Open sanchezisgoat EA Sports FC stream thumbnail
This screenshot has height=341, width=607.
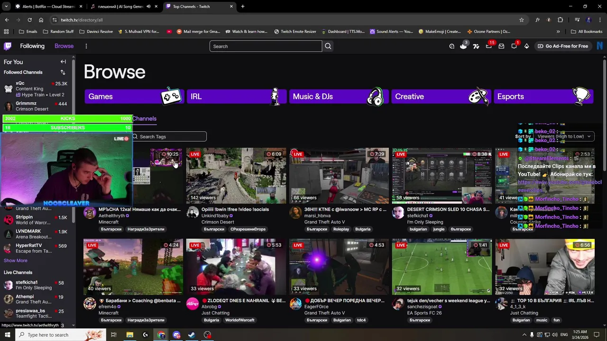coord(441,267)
